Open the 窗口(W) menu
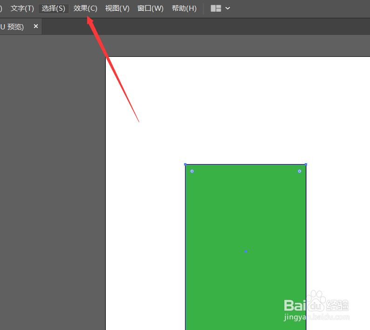Screen dimensions: 370x330 pos(151,8)
